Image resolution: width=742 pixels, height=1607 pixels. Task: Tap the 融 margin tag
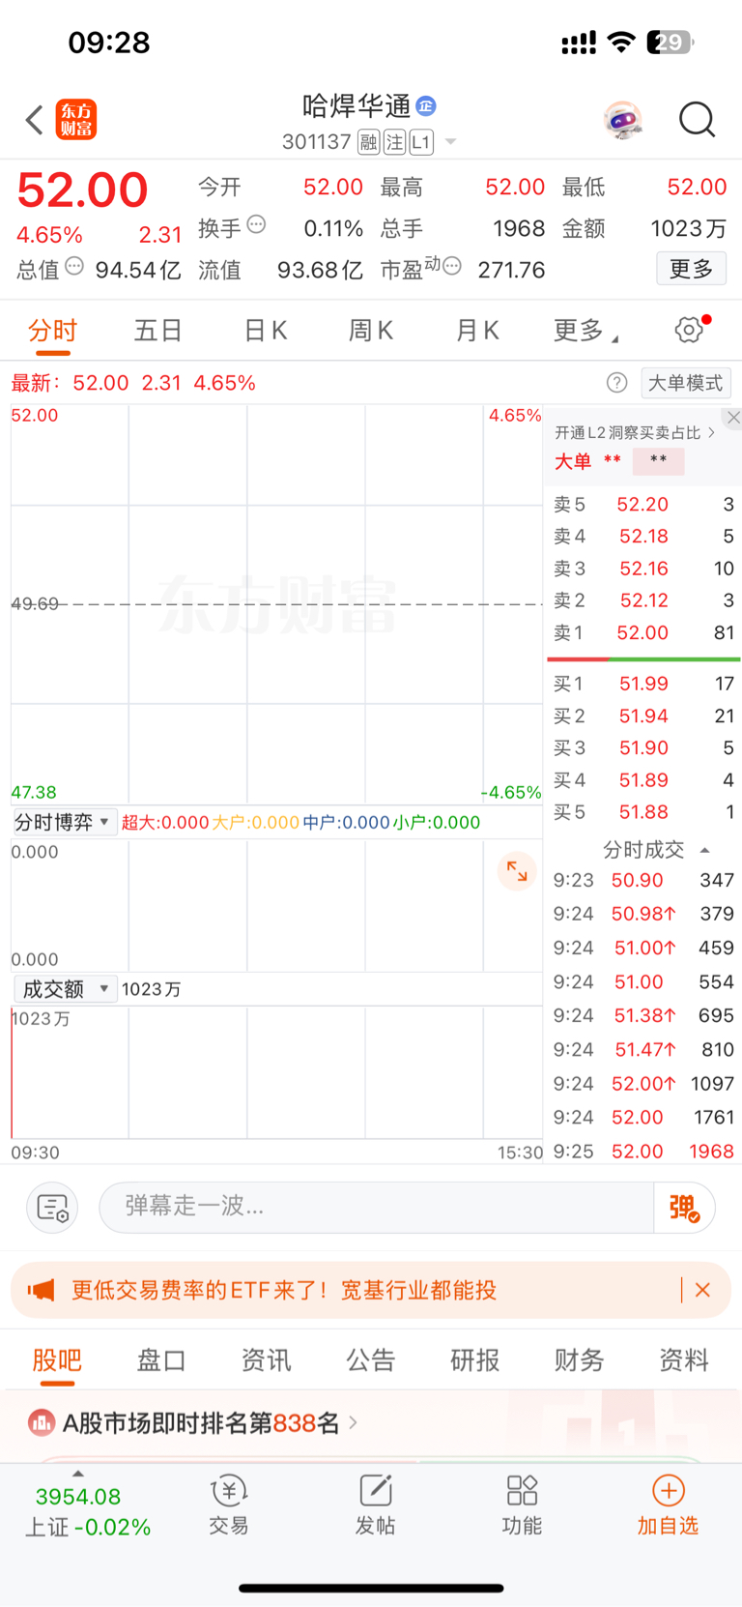click(x=368, y=142)
